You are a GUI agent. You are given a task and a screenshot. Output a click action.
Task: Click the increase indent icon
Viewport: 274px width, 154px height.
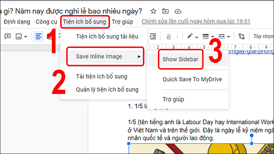click(153, 36)
